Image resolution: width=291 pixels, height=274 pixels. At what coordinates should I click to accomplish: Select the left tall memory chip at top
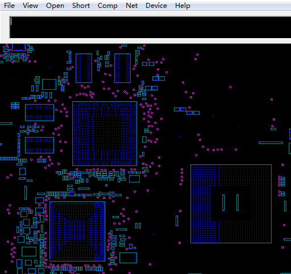tap(84, 68)
